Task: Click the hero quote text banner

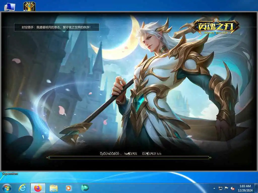Action: (57, 27)
